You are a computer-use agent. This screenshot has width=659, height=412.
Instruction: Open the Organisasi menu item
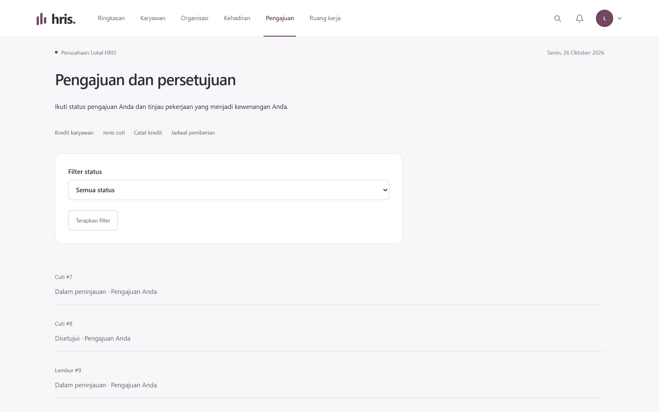(x=194, y=18)
